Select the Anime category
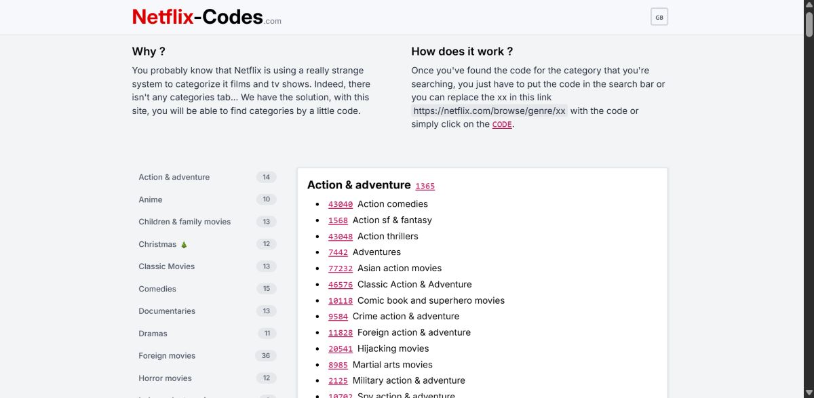 click(x=151, y=199)
